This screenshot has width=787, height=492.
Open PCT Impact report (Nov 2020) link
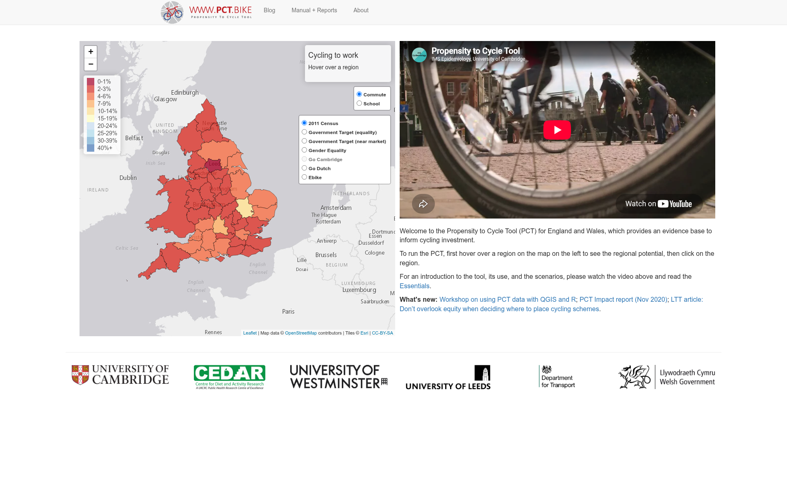pos(623,300)
